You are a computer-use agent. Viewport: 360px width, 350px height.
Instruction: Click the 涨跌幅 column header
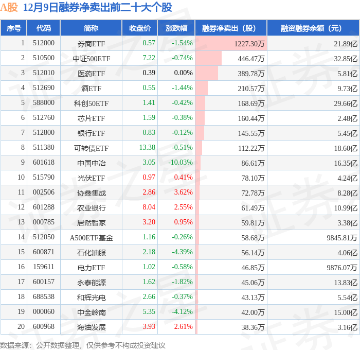[x=176, y=28]
